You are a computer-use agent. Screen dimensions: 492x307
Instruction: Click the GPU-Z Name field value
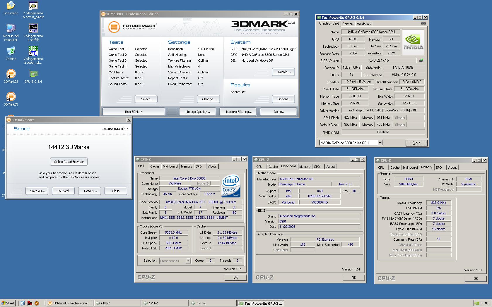click(371, 32)
